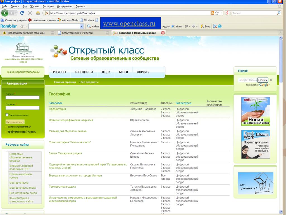Open the РЕГИОНЫ navigation item
Viewport: 286px width, 215px height.
click(59, 72)
